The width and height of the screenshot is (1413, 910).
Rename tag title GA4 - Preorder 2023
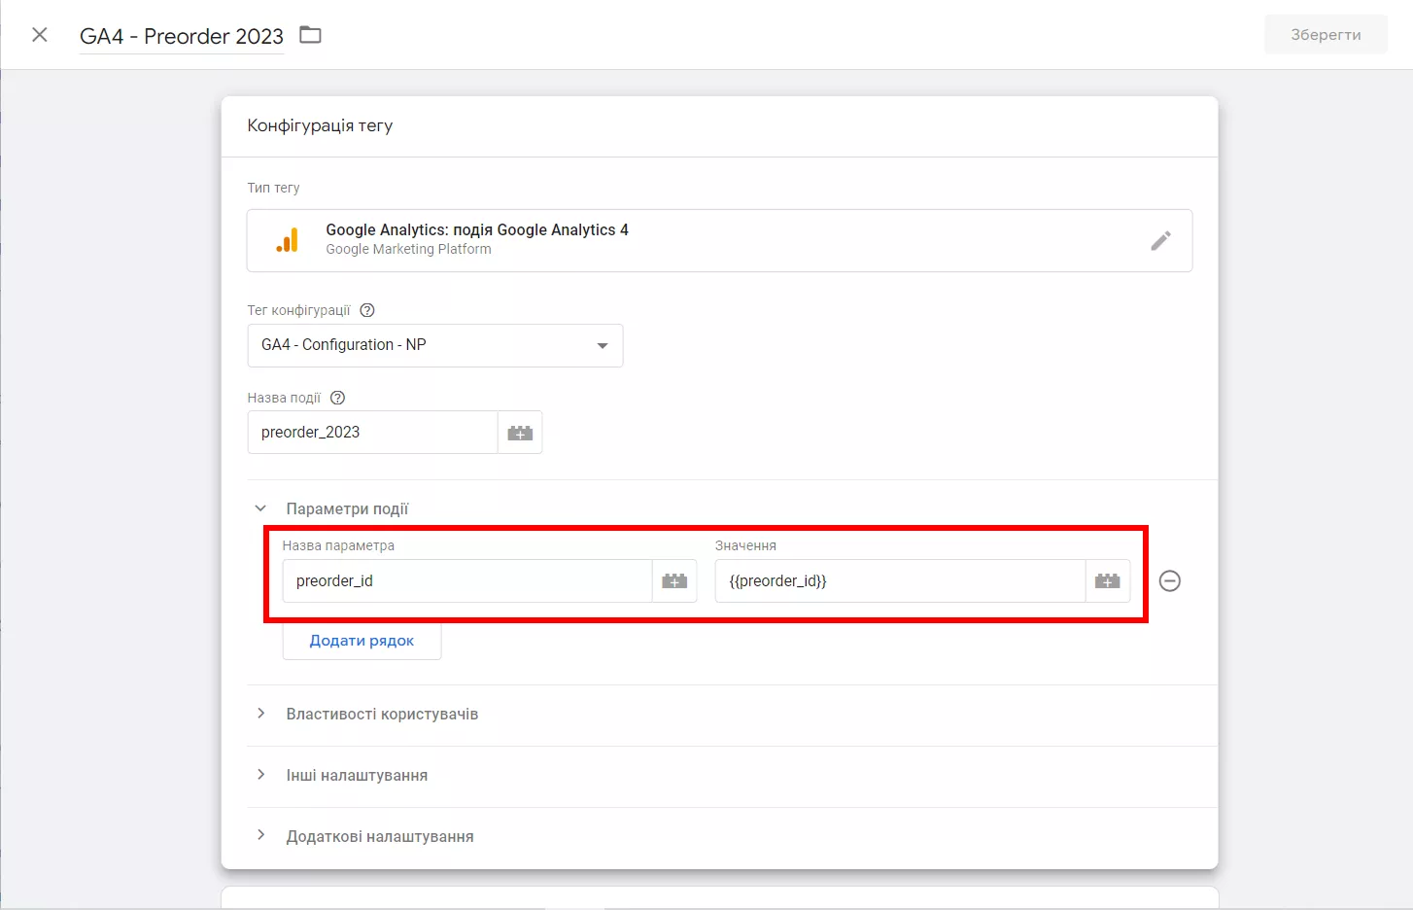point(182,36)
